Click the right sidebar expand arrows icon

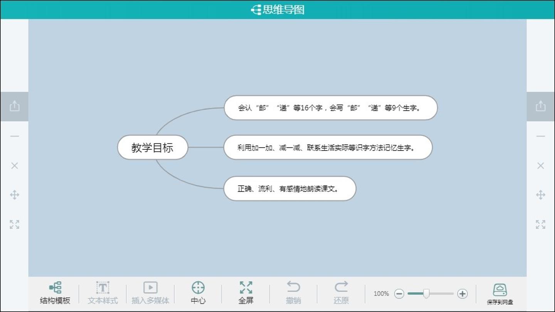(540, 224)
